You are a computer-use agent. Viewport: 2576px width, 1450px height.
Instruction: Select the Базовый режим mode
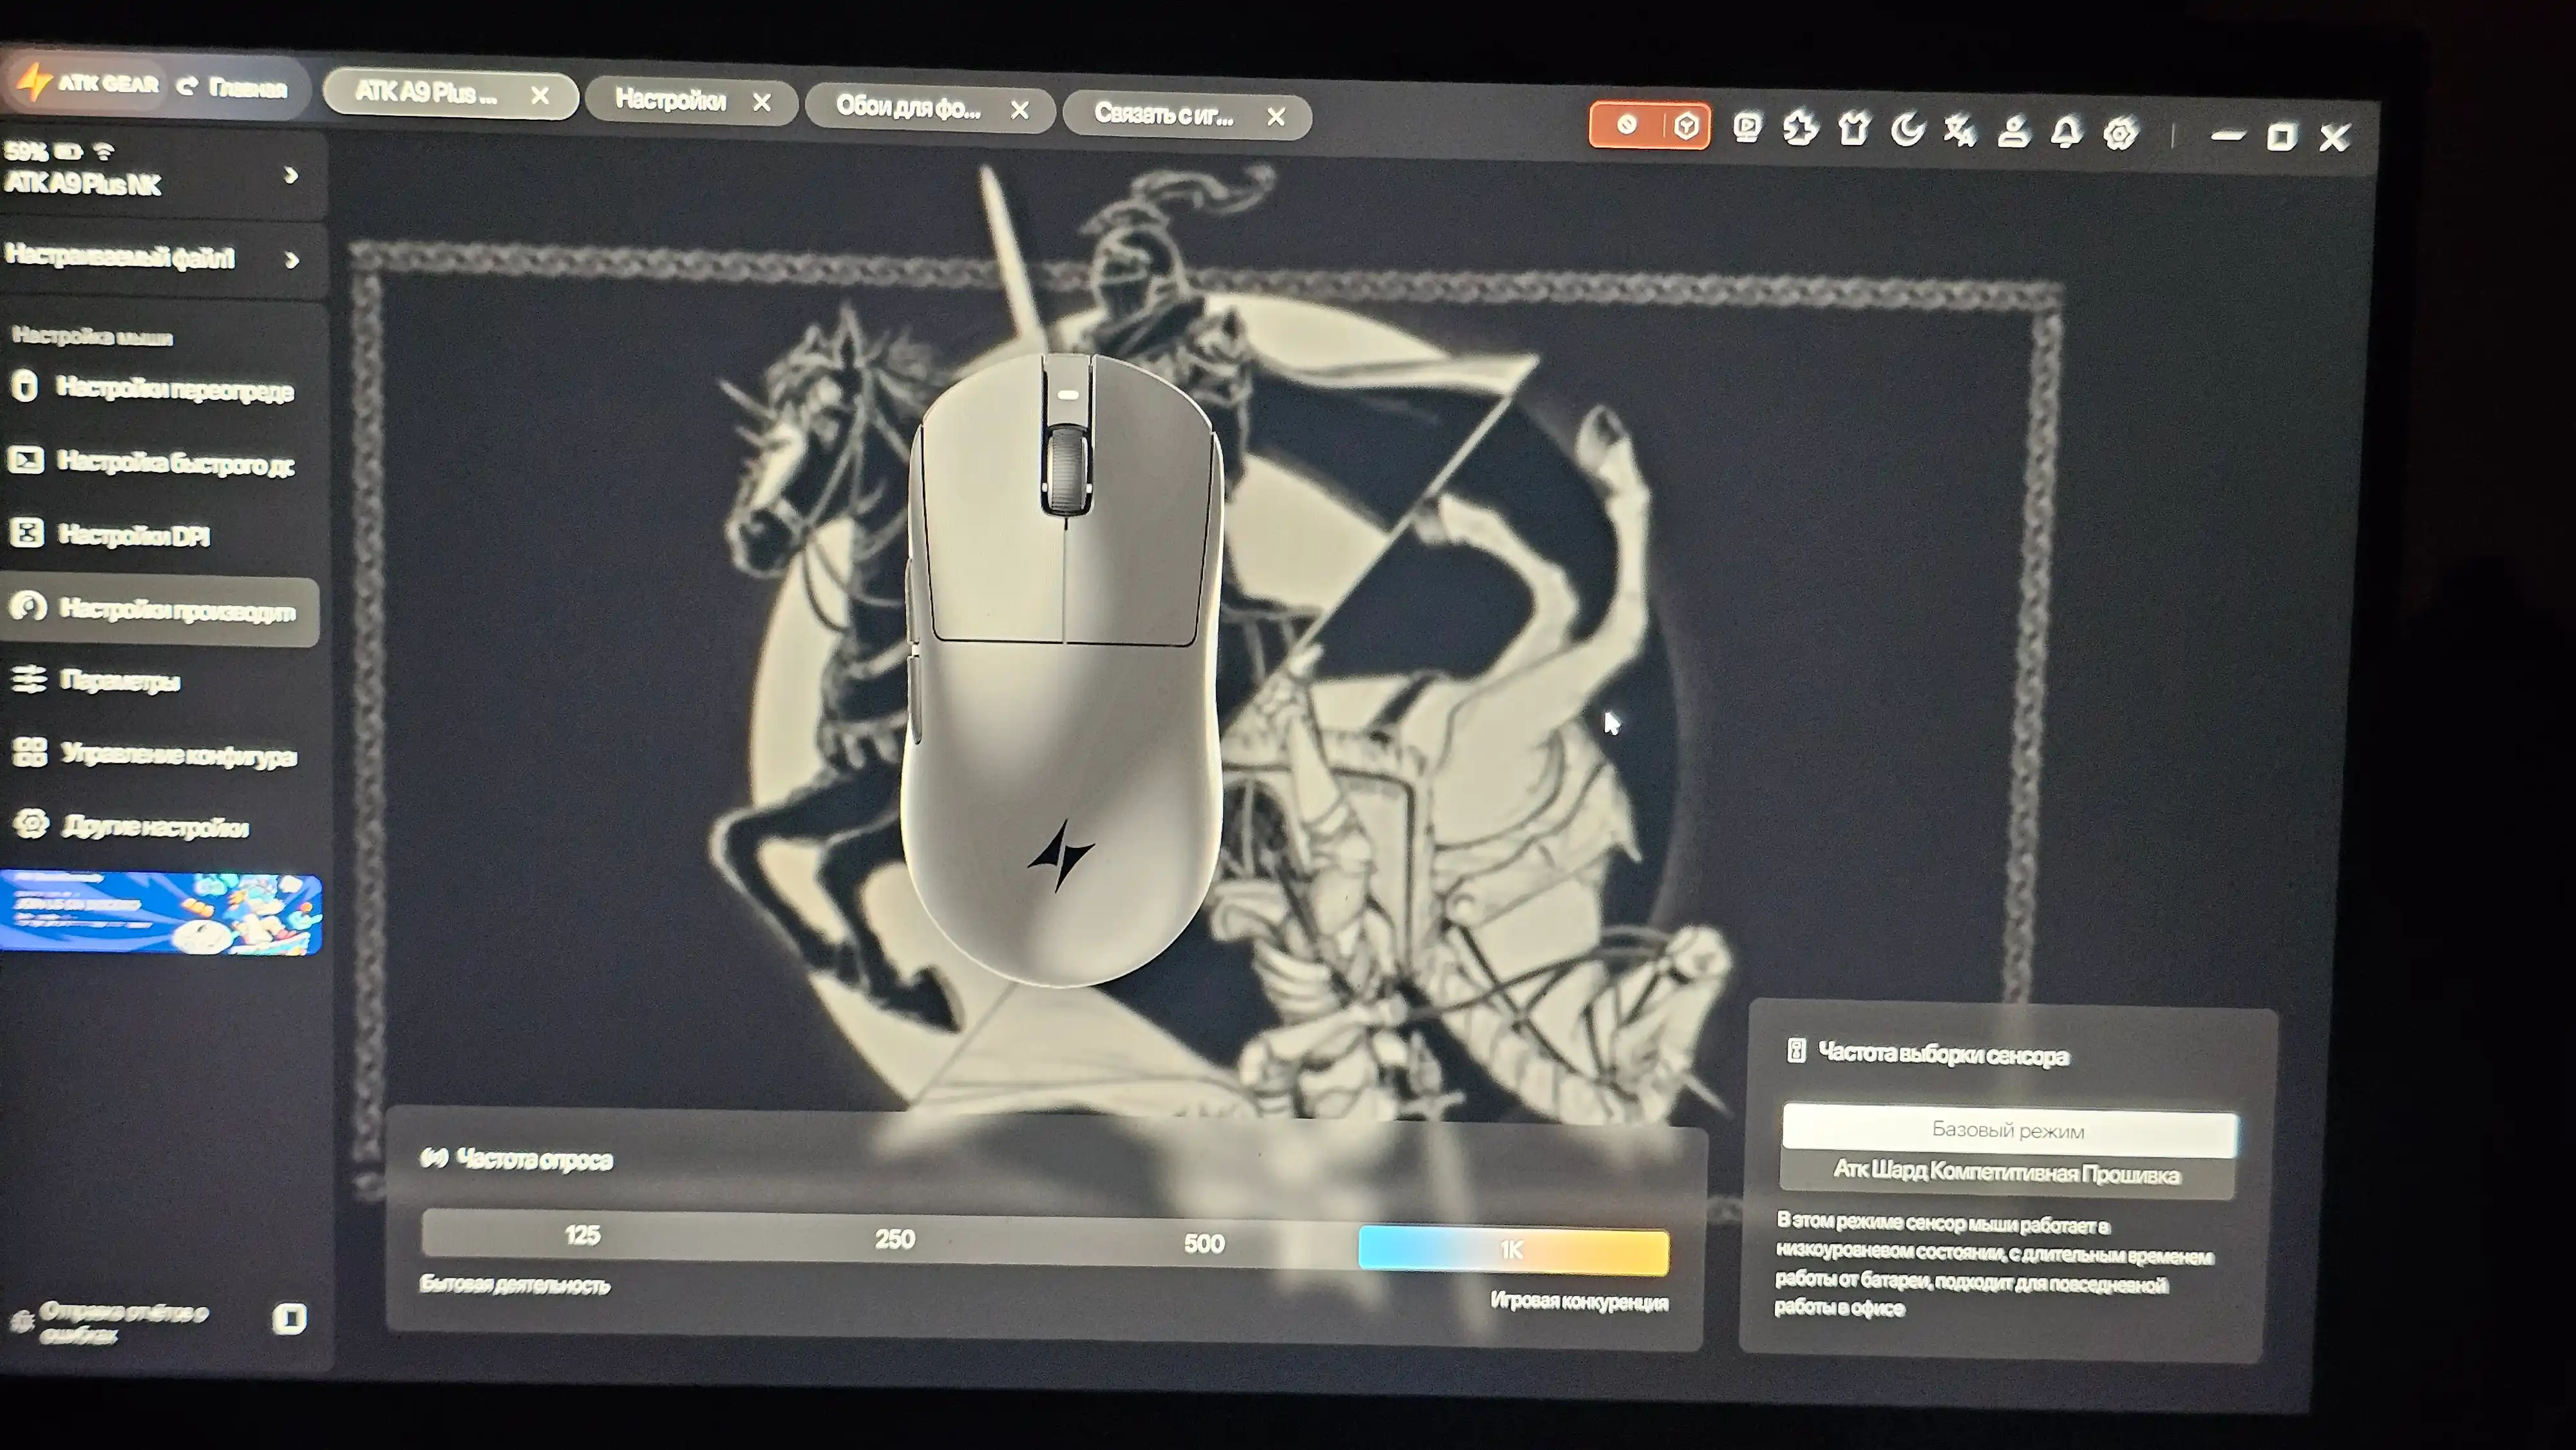[2009, 1130]
